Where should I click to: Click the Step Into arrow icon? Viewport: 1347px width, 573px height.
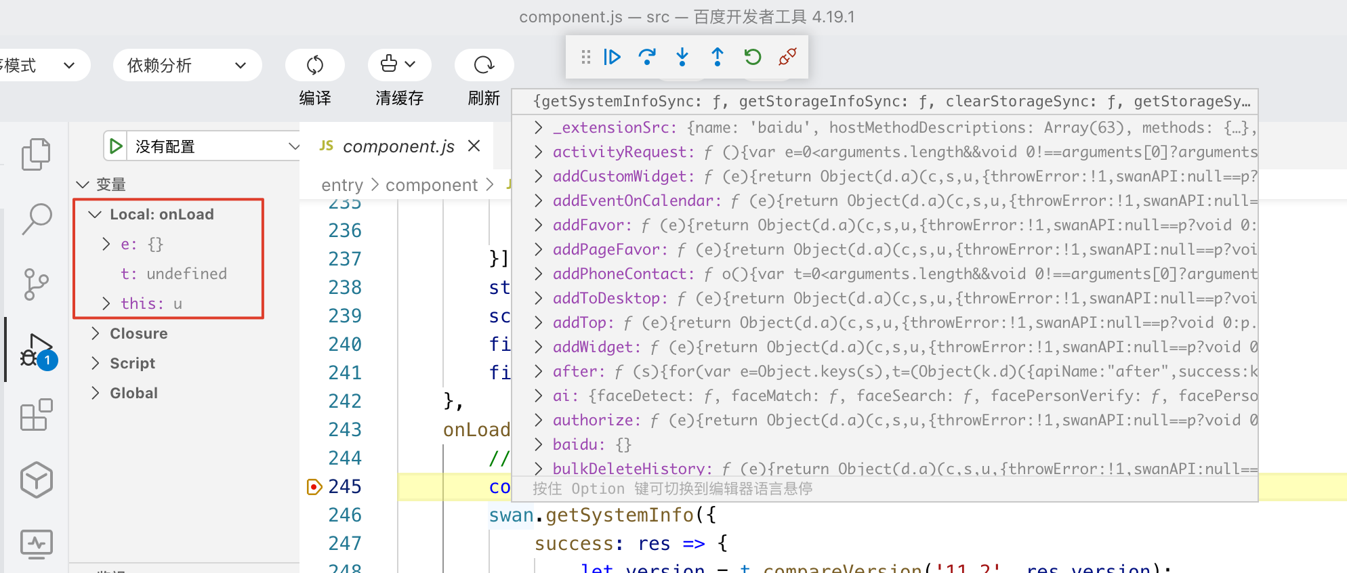pyautogui.click(x=682, y=57)
